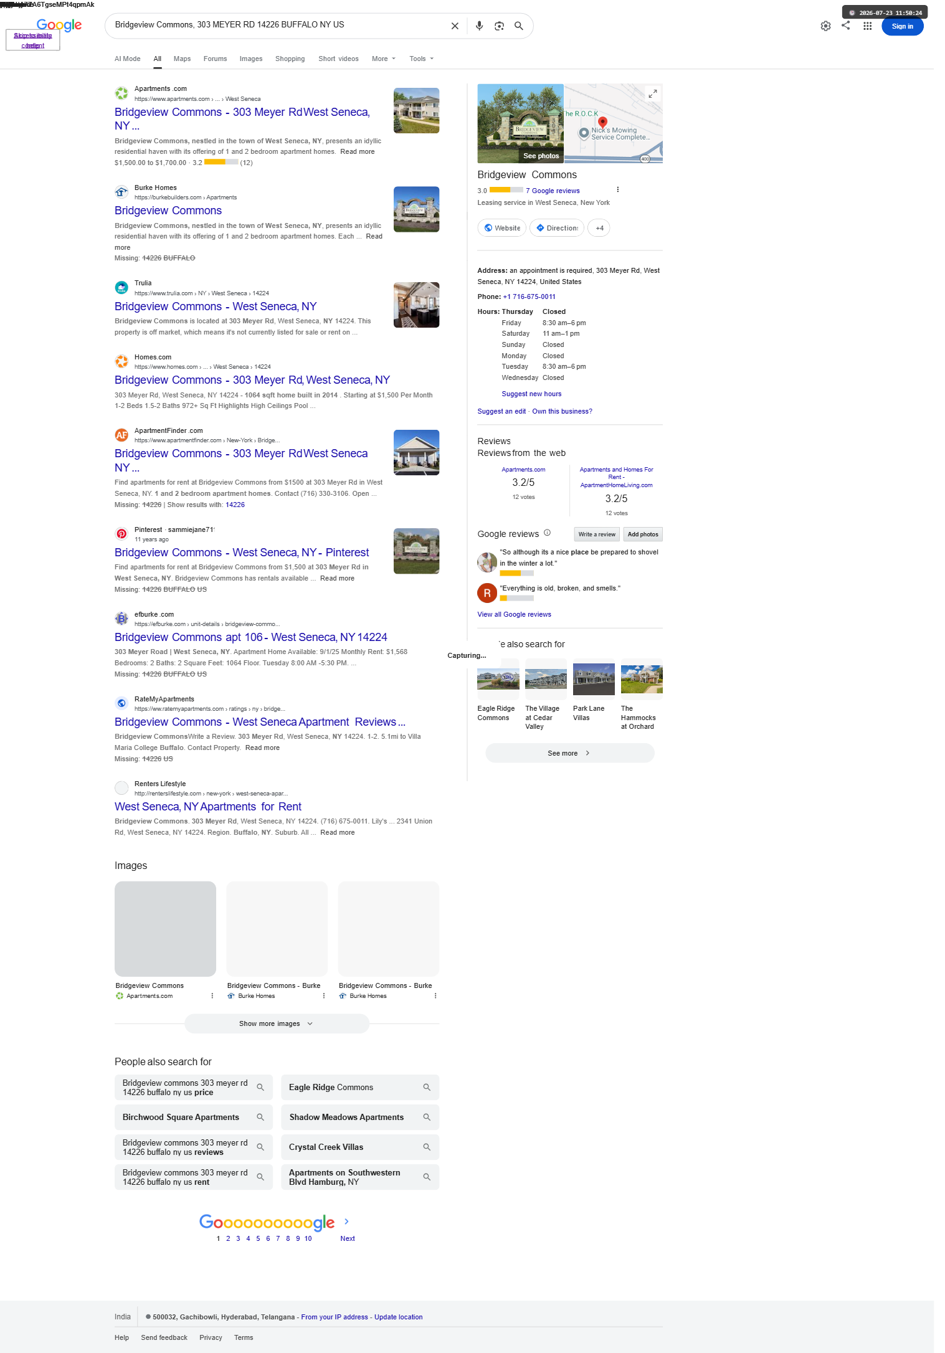Switch to the AI Mode tab
Screen dimensions: 945x1353
point(127,59)
